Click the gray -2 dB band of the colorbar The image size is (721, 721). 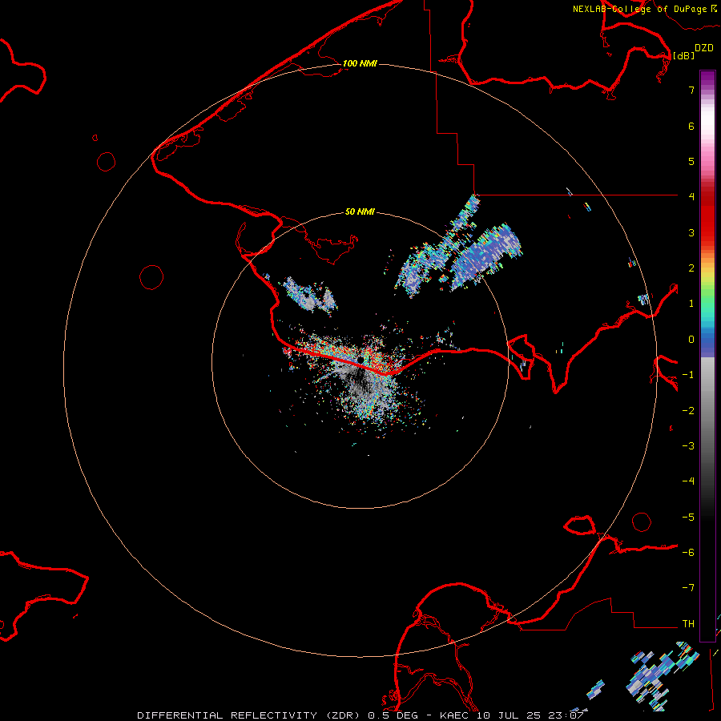(707, 411)
